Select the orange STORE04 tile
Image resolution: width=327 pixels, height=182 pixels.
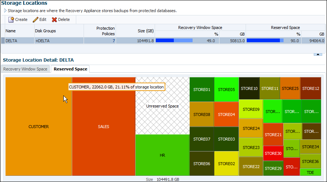pyautogui.click(x=226, y=114)
